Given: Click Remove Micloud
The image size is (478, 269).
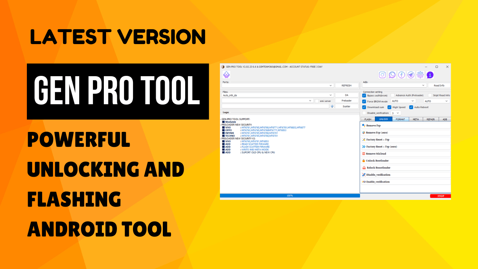Looking at the screenshot, I should point(406,154).
